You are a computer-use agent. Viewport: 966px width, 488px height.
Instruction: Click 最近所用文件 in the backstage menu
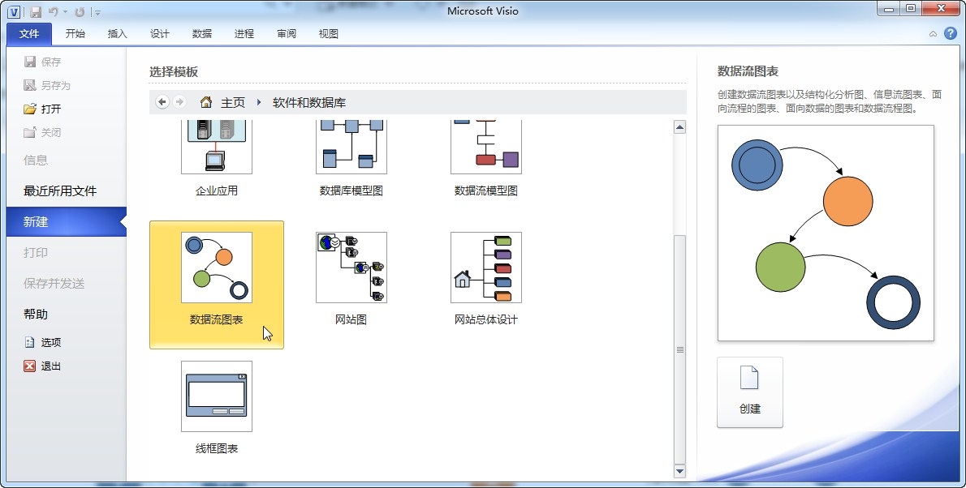(60, 191)
